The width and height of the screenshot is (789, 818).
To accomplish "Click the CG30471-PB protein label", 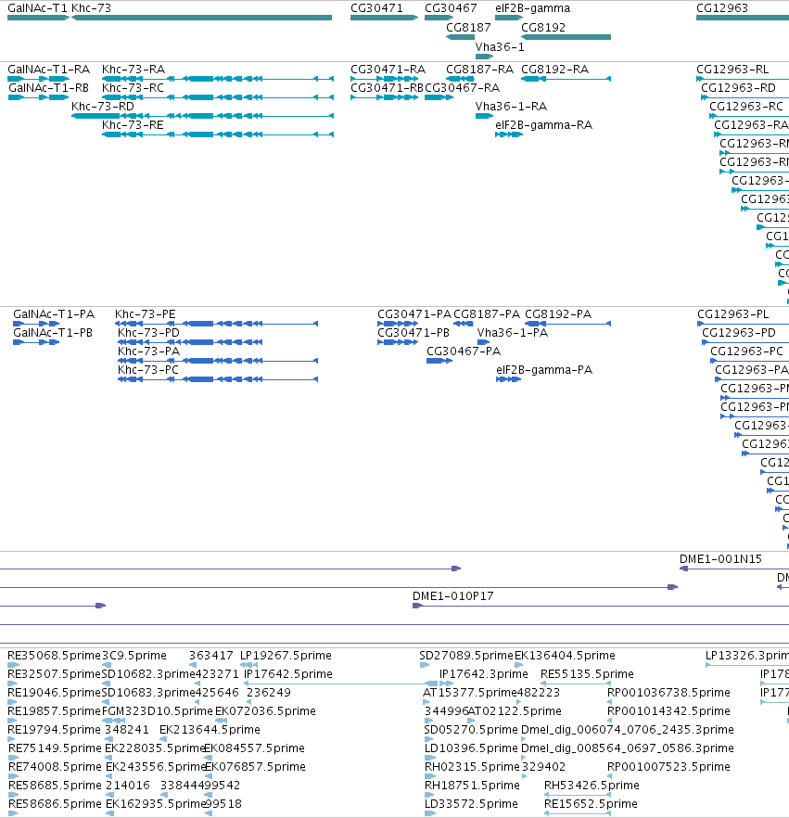I will (414, 333).
